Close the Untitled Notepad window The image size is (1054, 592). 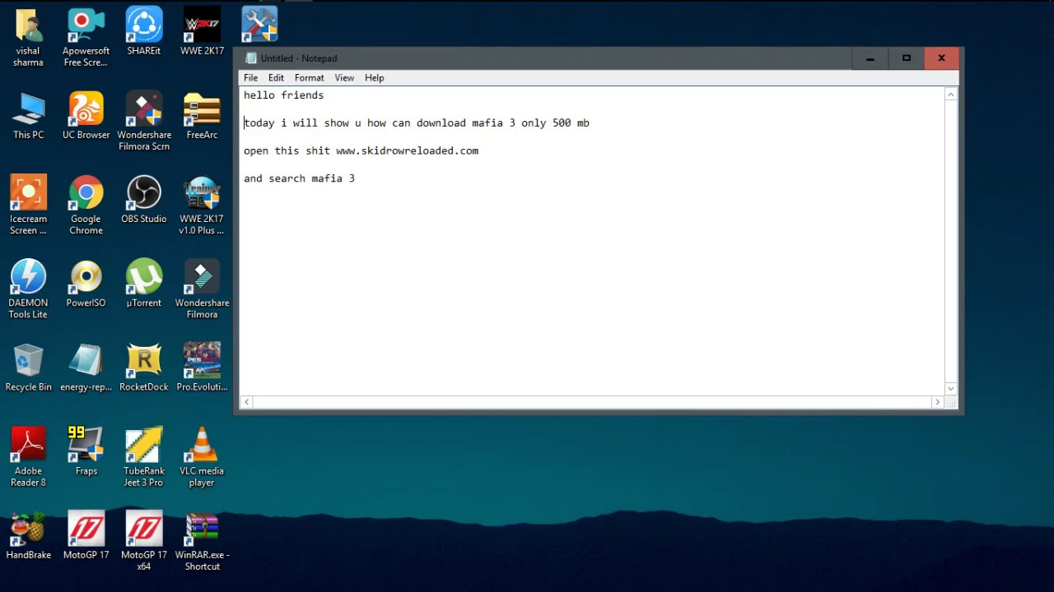[x=941, y=58]
